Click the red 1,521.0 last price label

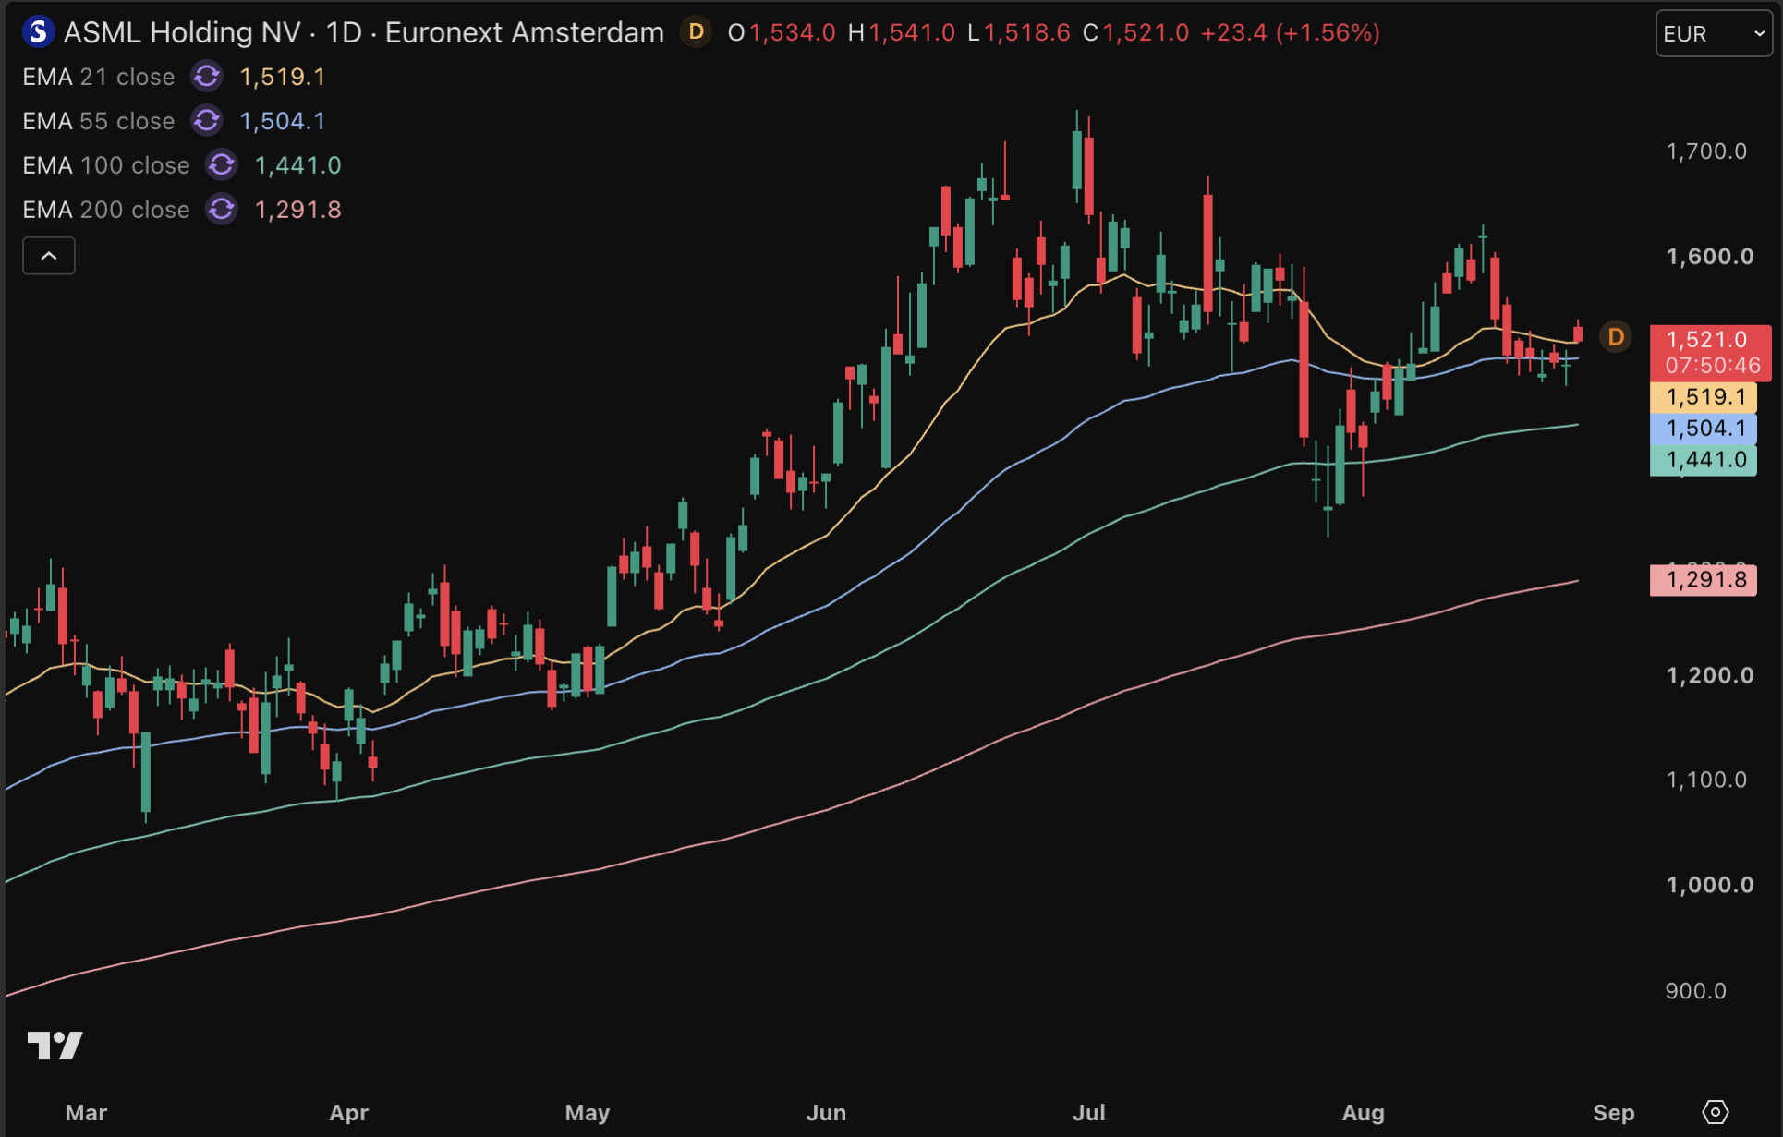pos(1711,353)
